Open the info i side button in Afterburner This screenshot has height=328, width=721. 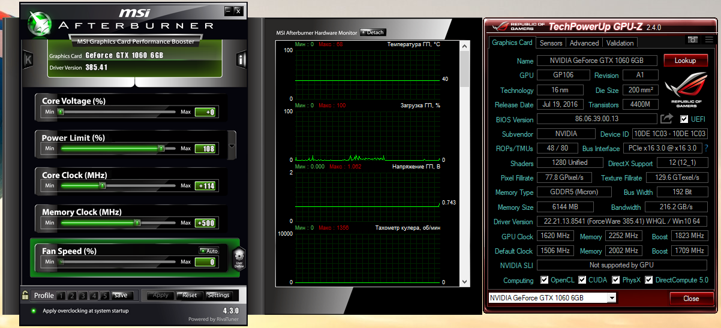click(242, 59)
